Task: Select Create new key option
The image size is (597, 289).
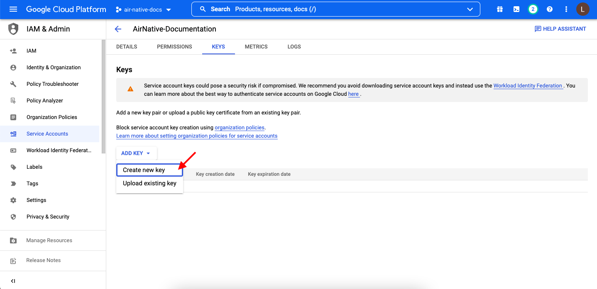Action: pos(144,170)
